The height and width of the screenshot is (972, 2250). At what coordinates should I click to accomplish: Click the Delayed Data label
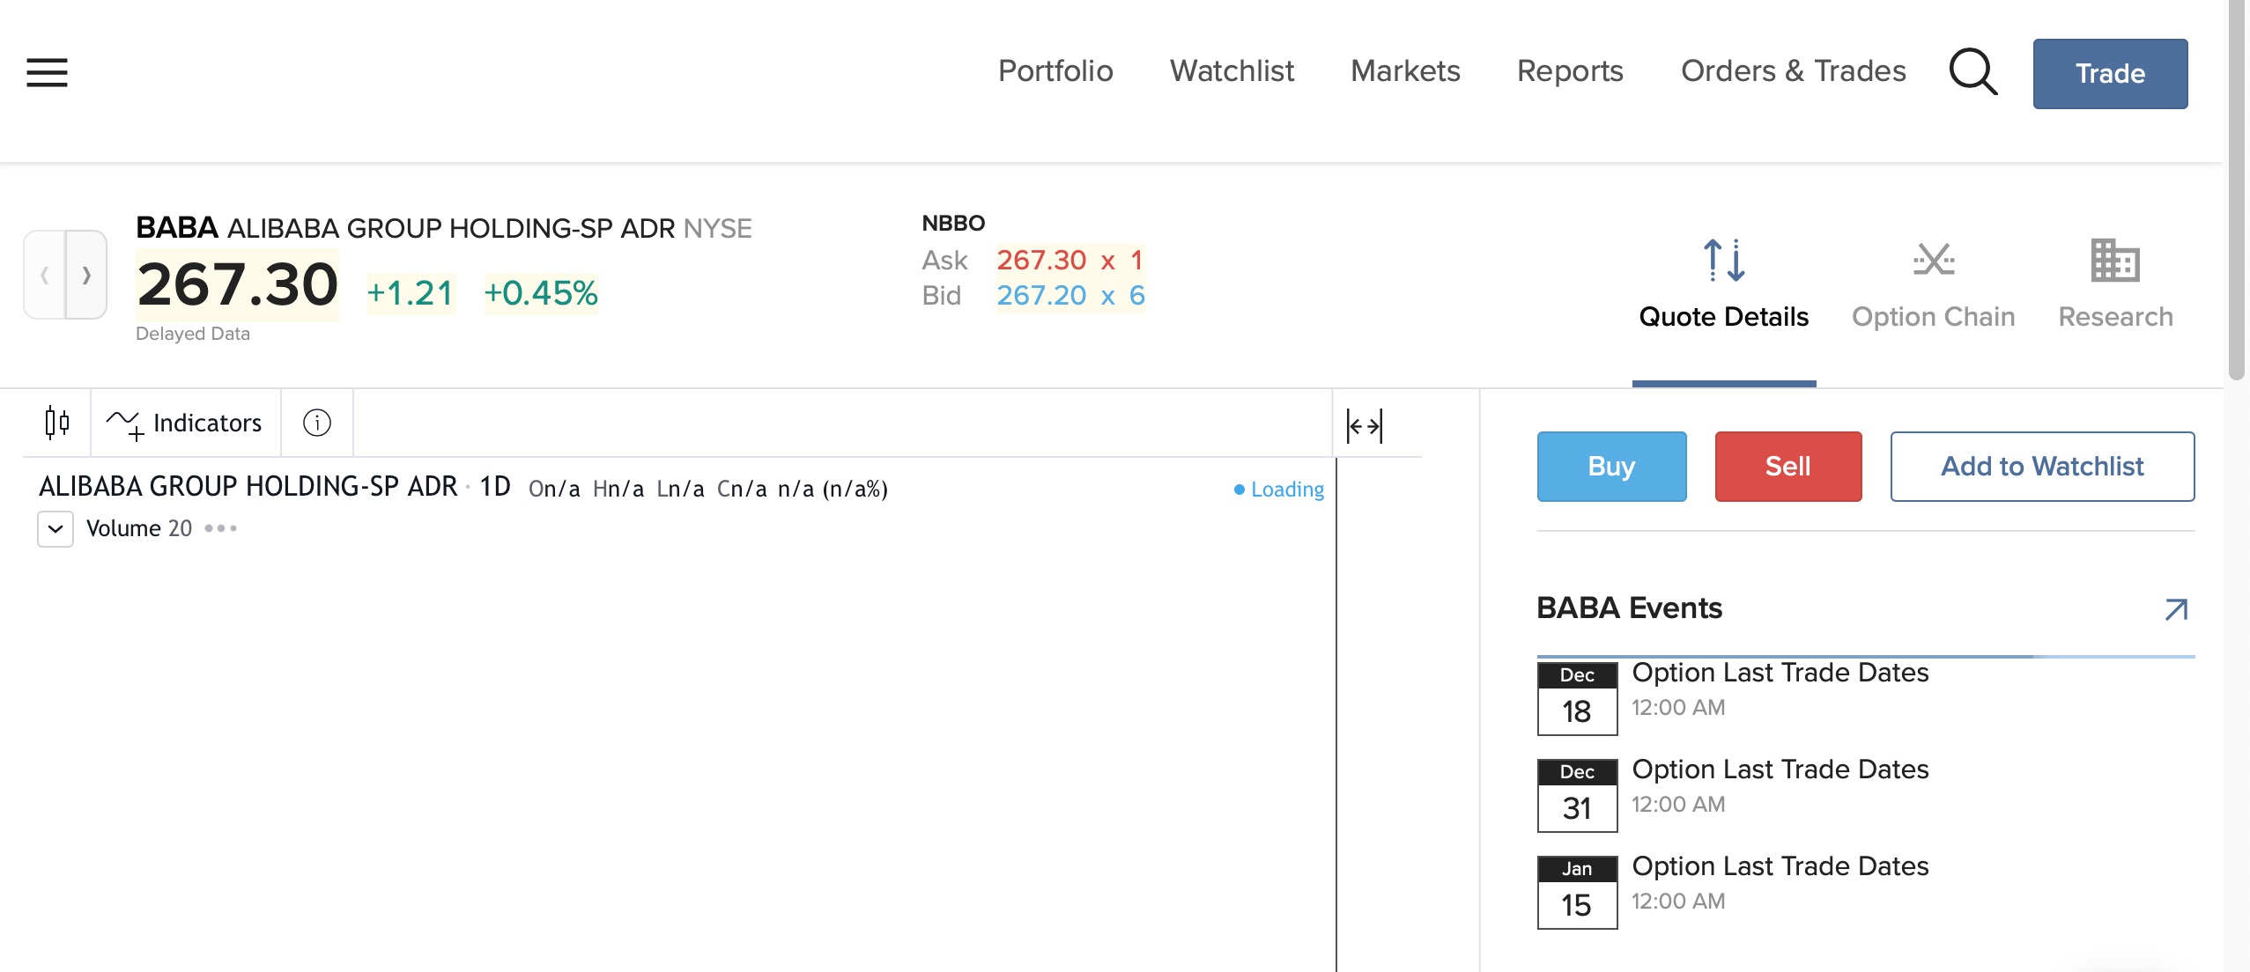point(193,334)
